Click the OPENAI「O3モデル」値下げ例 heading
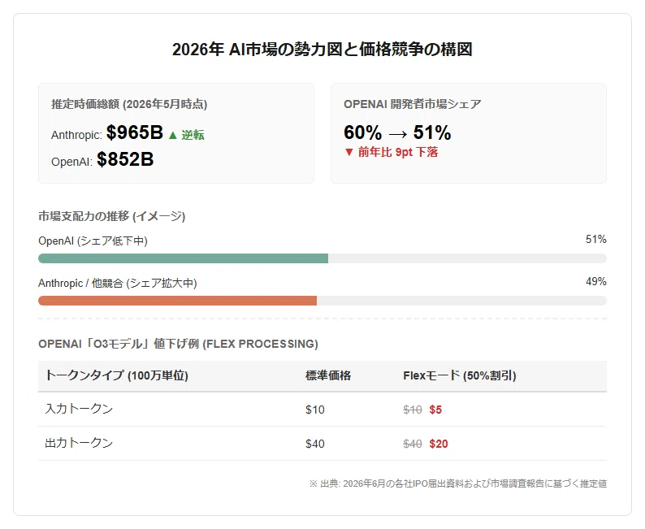Screen dimensions: 645x529 (178, 344)
